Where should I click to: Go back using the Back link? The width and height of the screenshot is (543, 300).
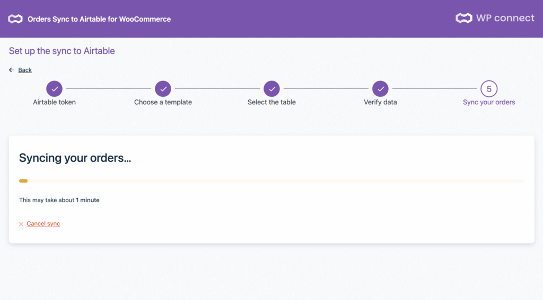[x=25, y=70]
